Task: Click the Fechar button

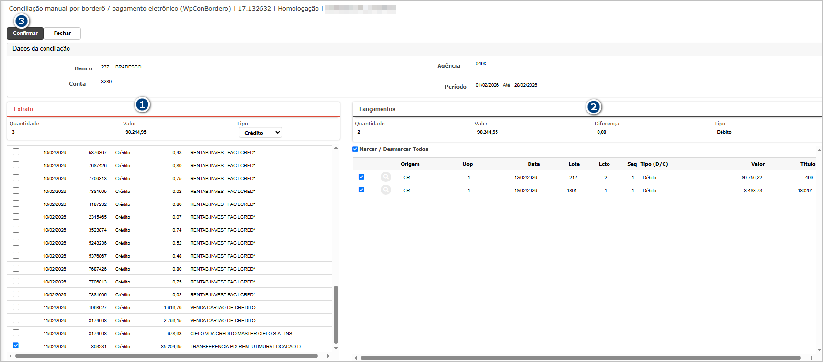Action: pos(62,34)
